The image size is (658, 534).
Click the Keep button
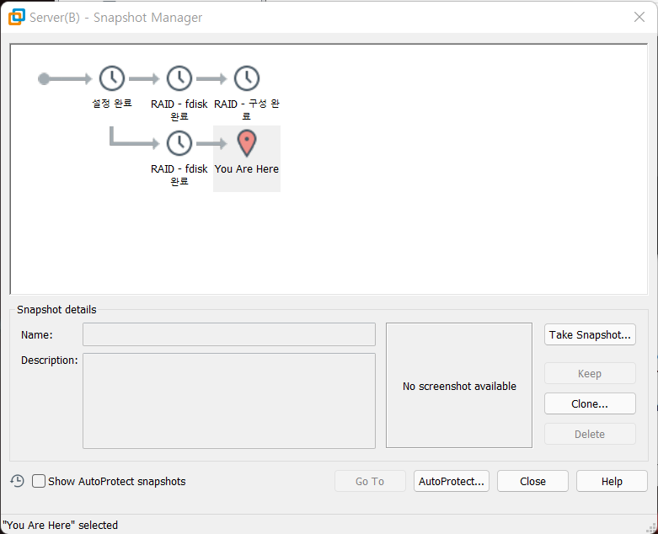click(590, 373)
